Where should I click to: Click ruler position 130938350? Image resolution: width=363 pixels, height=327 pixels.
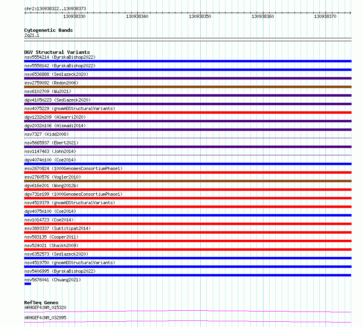(x=200, y=16)
